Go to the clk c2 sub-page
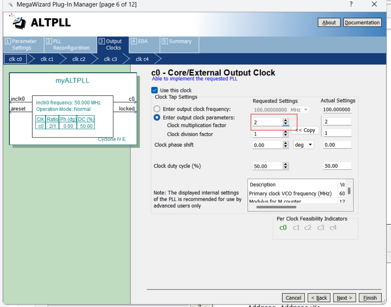 pyautogui.click(x=79, y=59)
